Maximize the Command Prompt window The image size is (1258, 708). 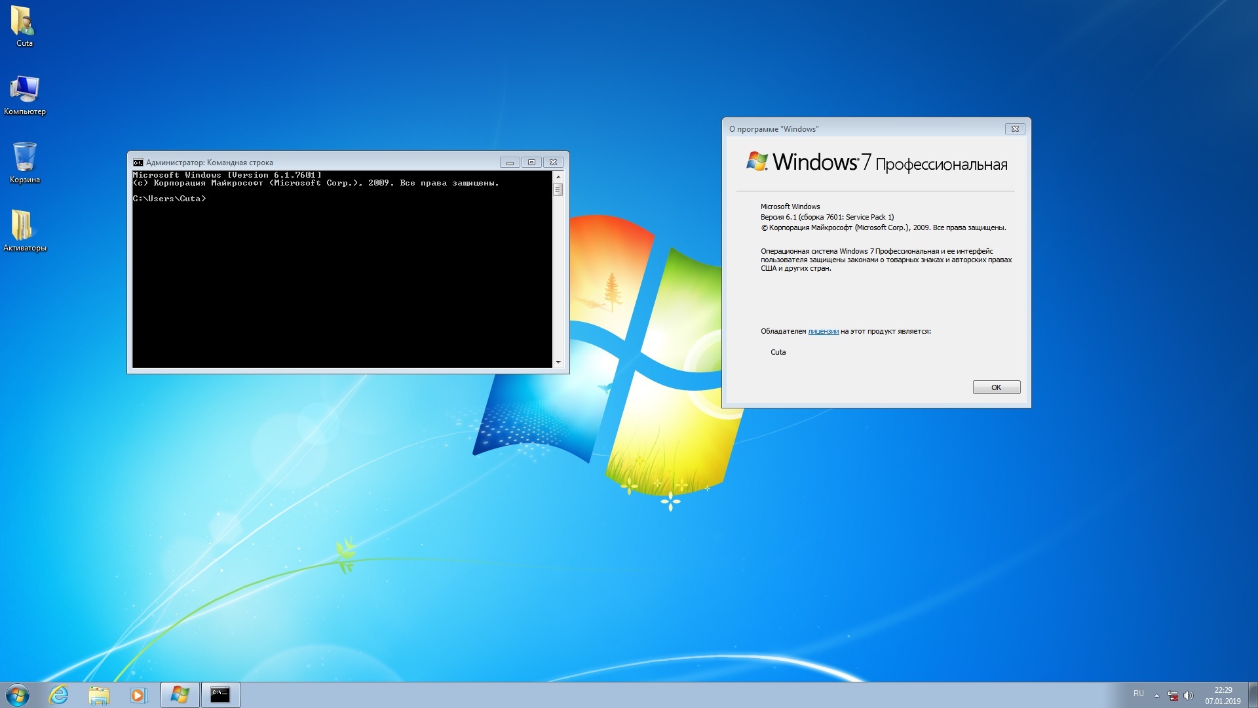pos(531,163)
